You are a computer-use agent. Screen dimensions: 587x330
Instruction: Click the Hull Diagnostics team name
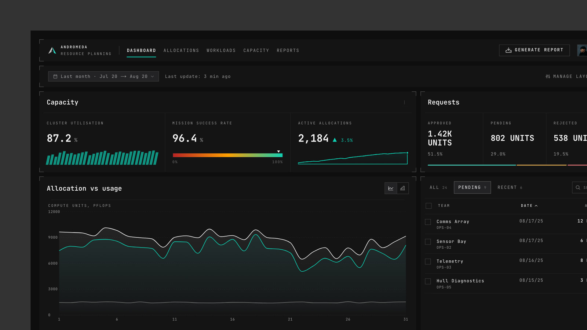460,281
